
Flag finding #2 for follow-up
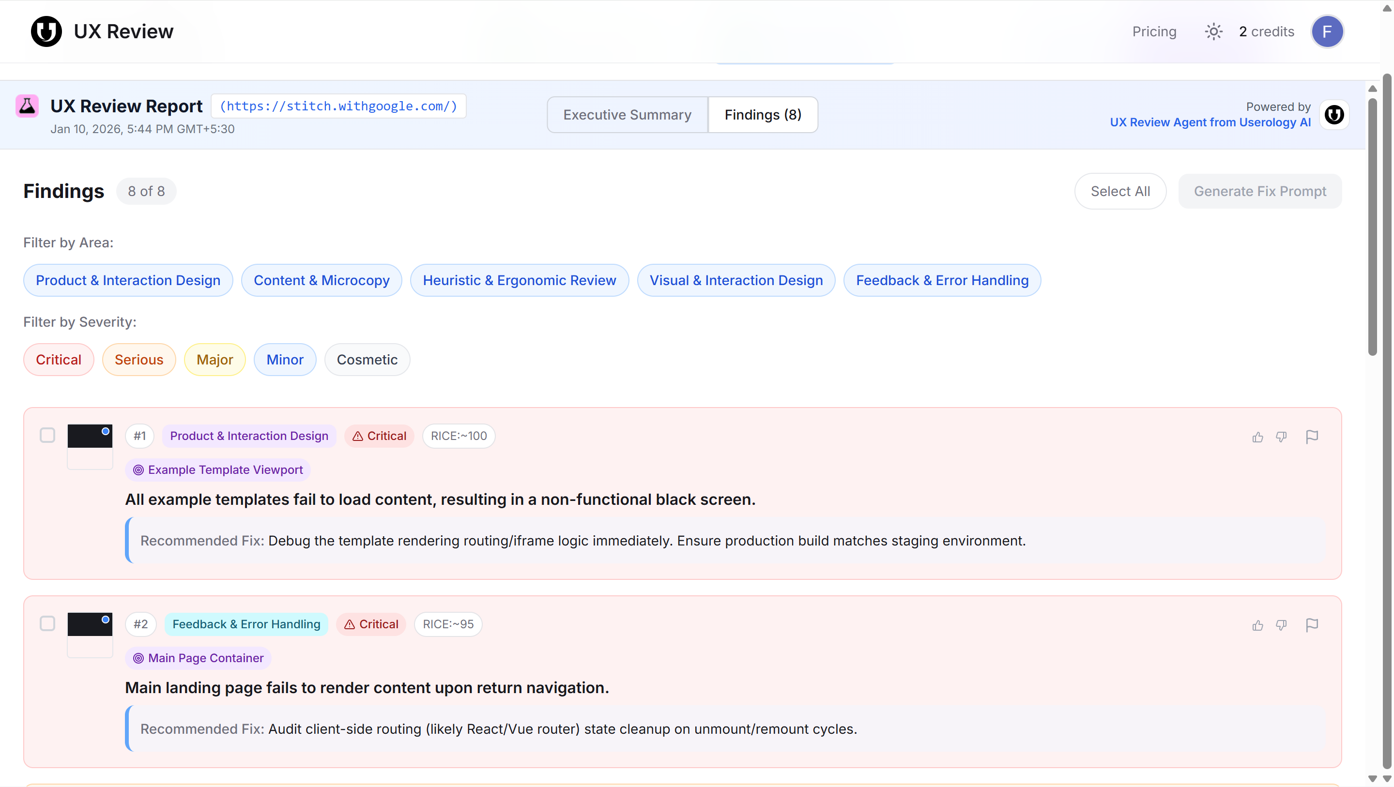tap(1312, 625)
